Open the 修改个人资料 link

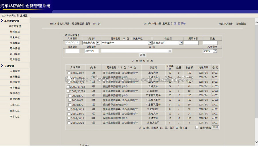(x=226, y=24)
